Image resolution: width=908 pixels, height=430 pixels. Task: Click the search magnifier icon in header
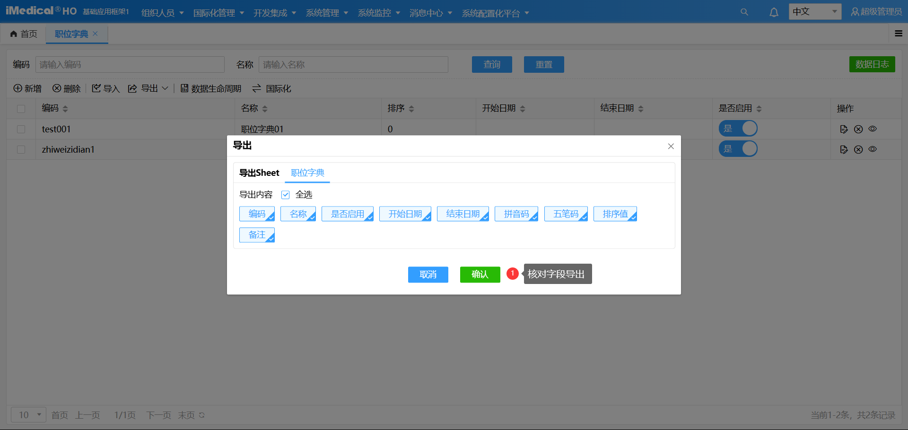point(744,12)
